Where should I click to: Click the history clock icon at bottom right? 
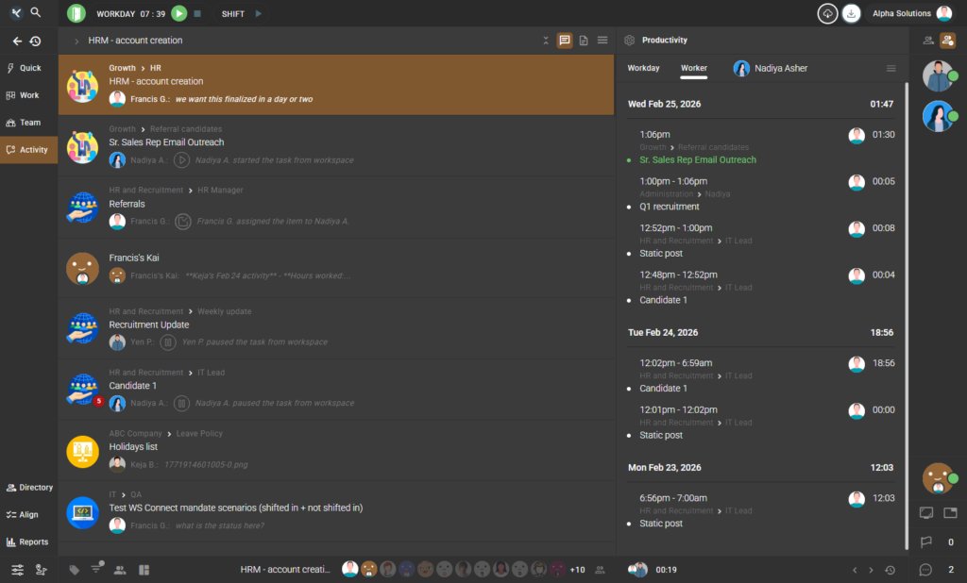point(890,570)
